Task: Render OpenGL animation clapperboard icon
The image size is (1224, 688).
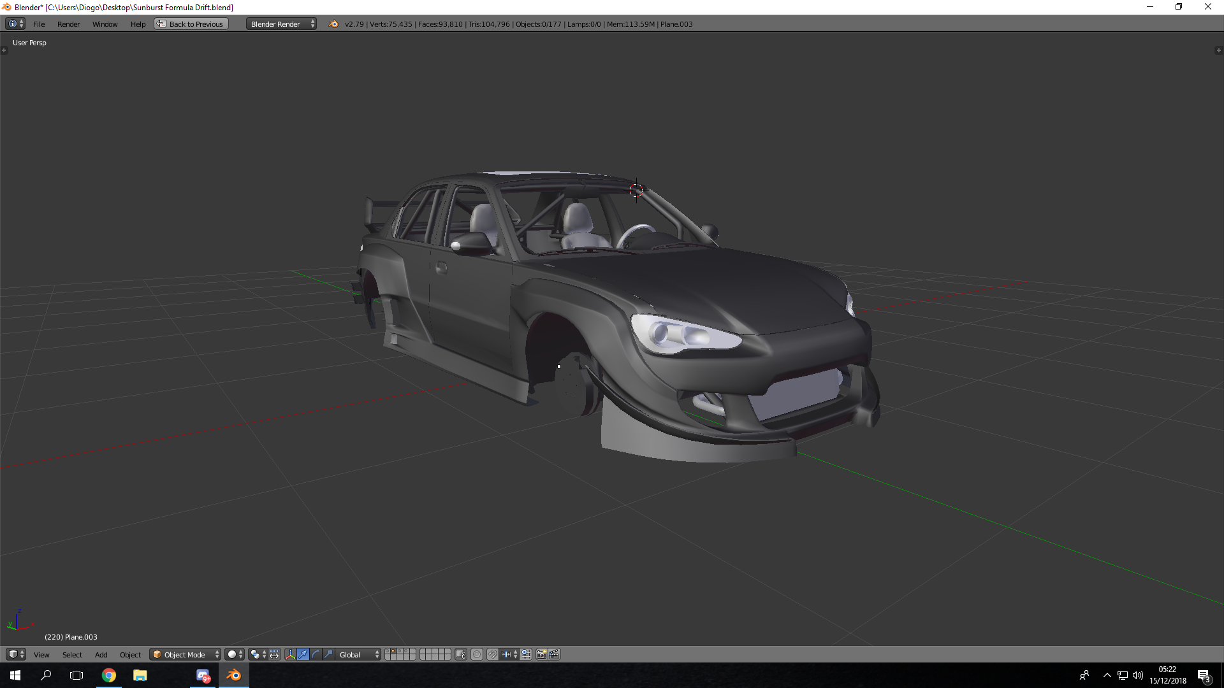Action: (x=554, y=654)
